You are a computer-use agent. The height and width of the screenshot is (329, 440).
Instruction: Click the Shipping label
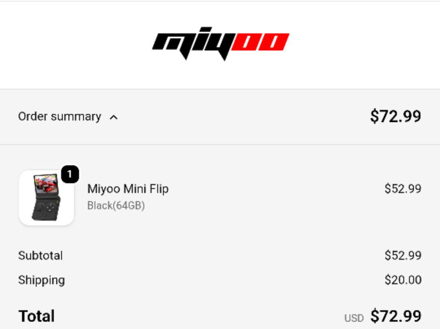41,280
